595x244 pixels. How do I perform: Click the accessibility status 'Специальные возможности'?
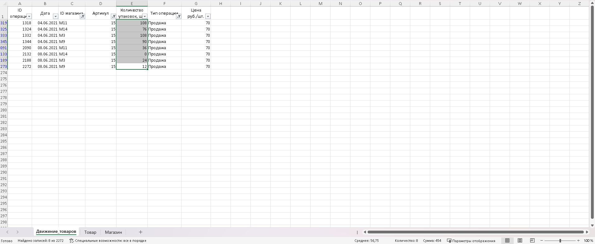(108, 241)
